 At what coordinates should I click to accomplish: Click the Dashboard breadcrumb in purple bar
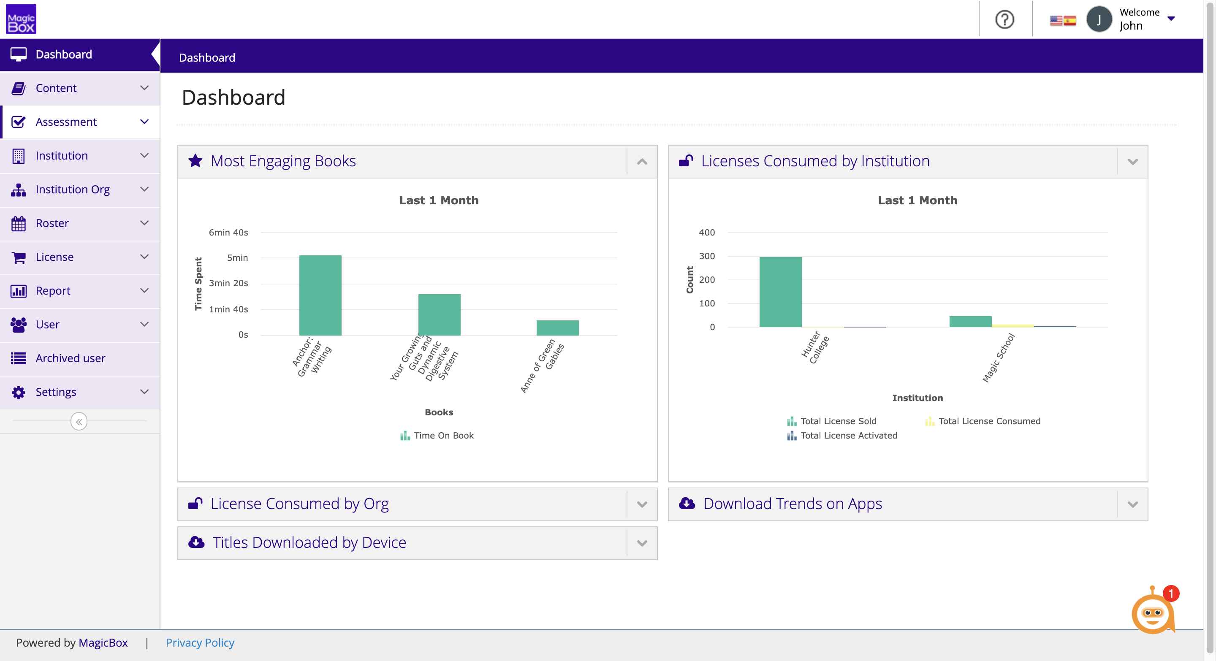pos(207,57)
